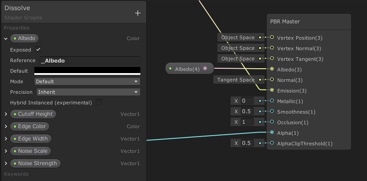
Task: Click the Albedo node output port
Action: point(205,69)
